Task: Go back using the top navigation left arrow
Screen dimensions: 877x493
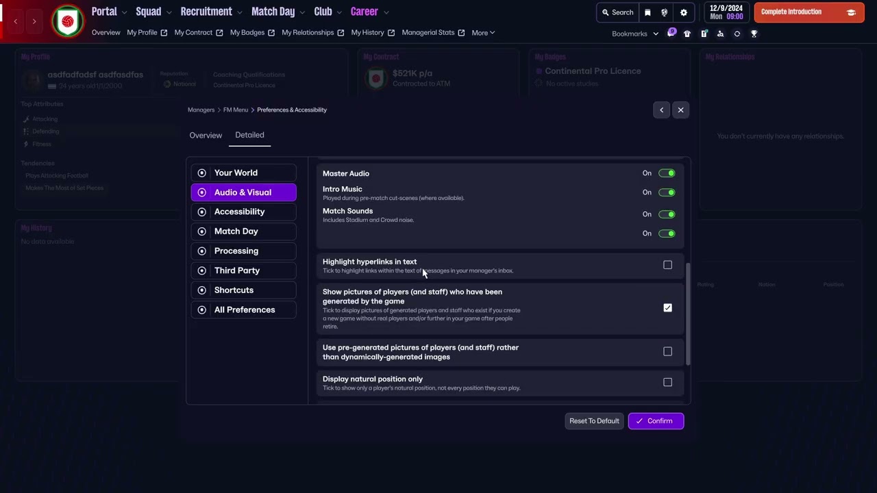Action: click(x=16, y=21)
